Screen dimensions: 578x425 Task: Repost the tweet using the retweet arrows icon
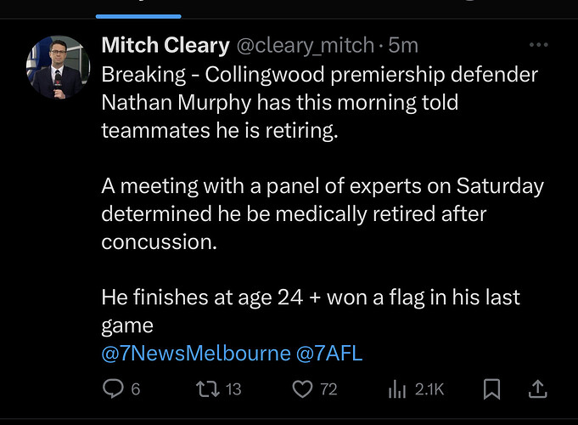208,389
